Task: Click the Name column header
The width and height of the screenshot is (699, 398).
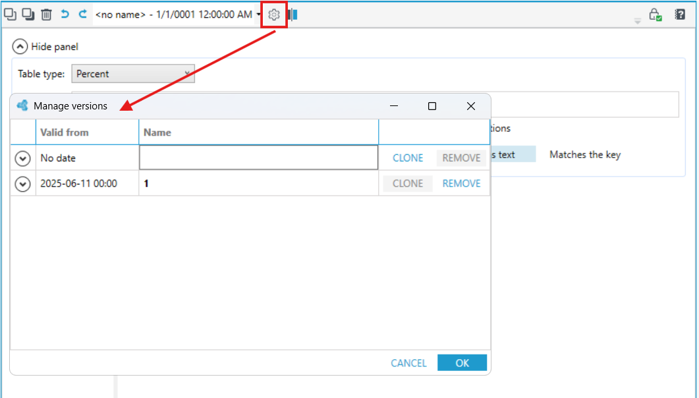Action: [258, 132]
